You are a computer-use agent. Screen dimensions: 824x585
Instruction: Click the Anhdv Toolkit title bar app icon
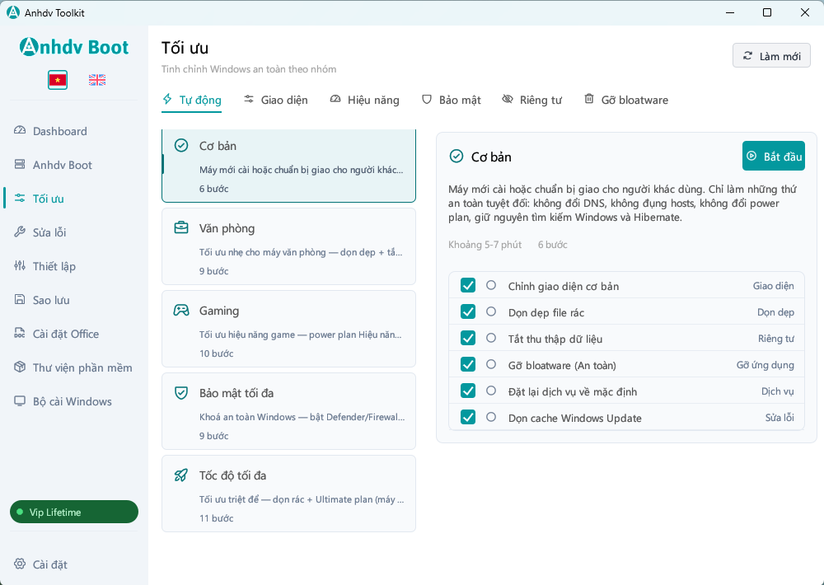click(x=12, y=12)
